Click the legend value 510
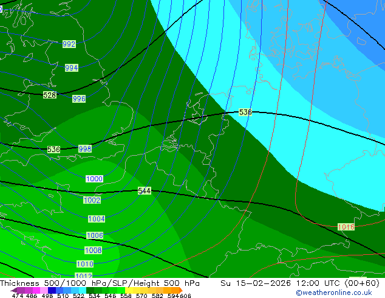Viewport: 385px width, 298px height. [63, 296]
